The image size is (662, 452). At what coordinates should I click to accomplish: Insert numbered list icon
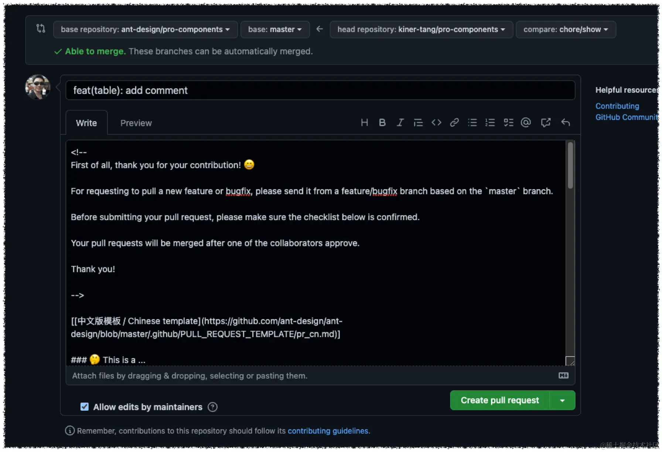[x=490, y=123]
